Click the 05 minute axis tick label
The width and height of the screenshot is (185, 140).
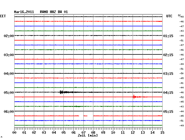click(x=63, y=133)
